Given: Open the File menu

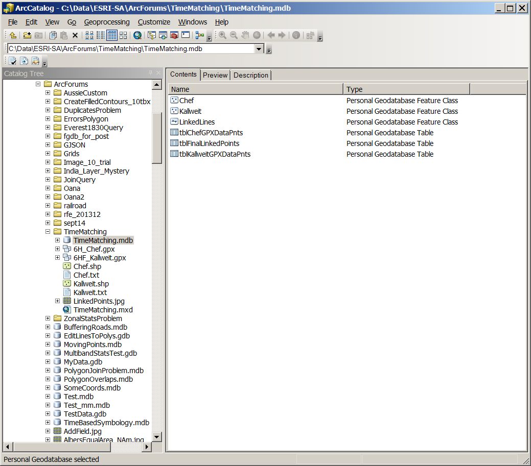Looking at the screenshot, I should 13,22.
